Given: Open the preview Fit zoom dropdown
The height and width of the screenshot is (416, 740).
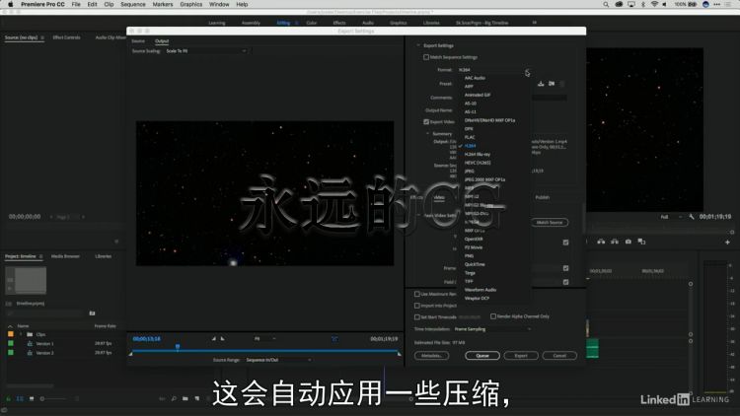Looking at the screenshot, I should coord(264,339).
